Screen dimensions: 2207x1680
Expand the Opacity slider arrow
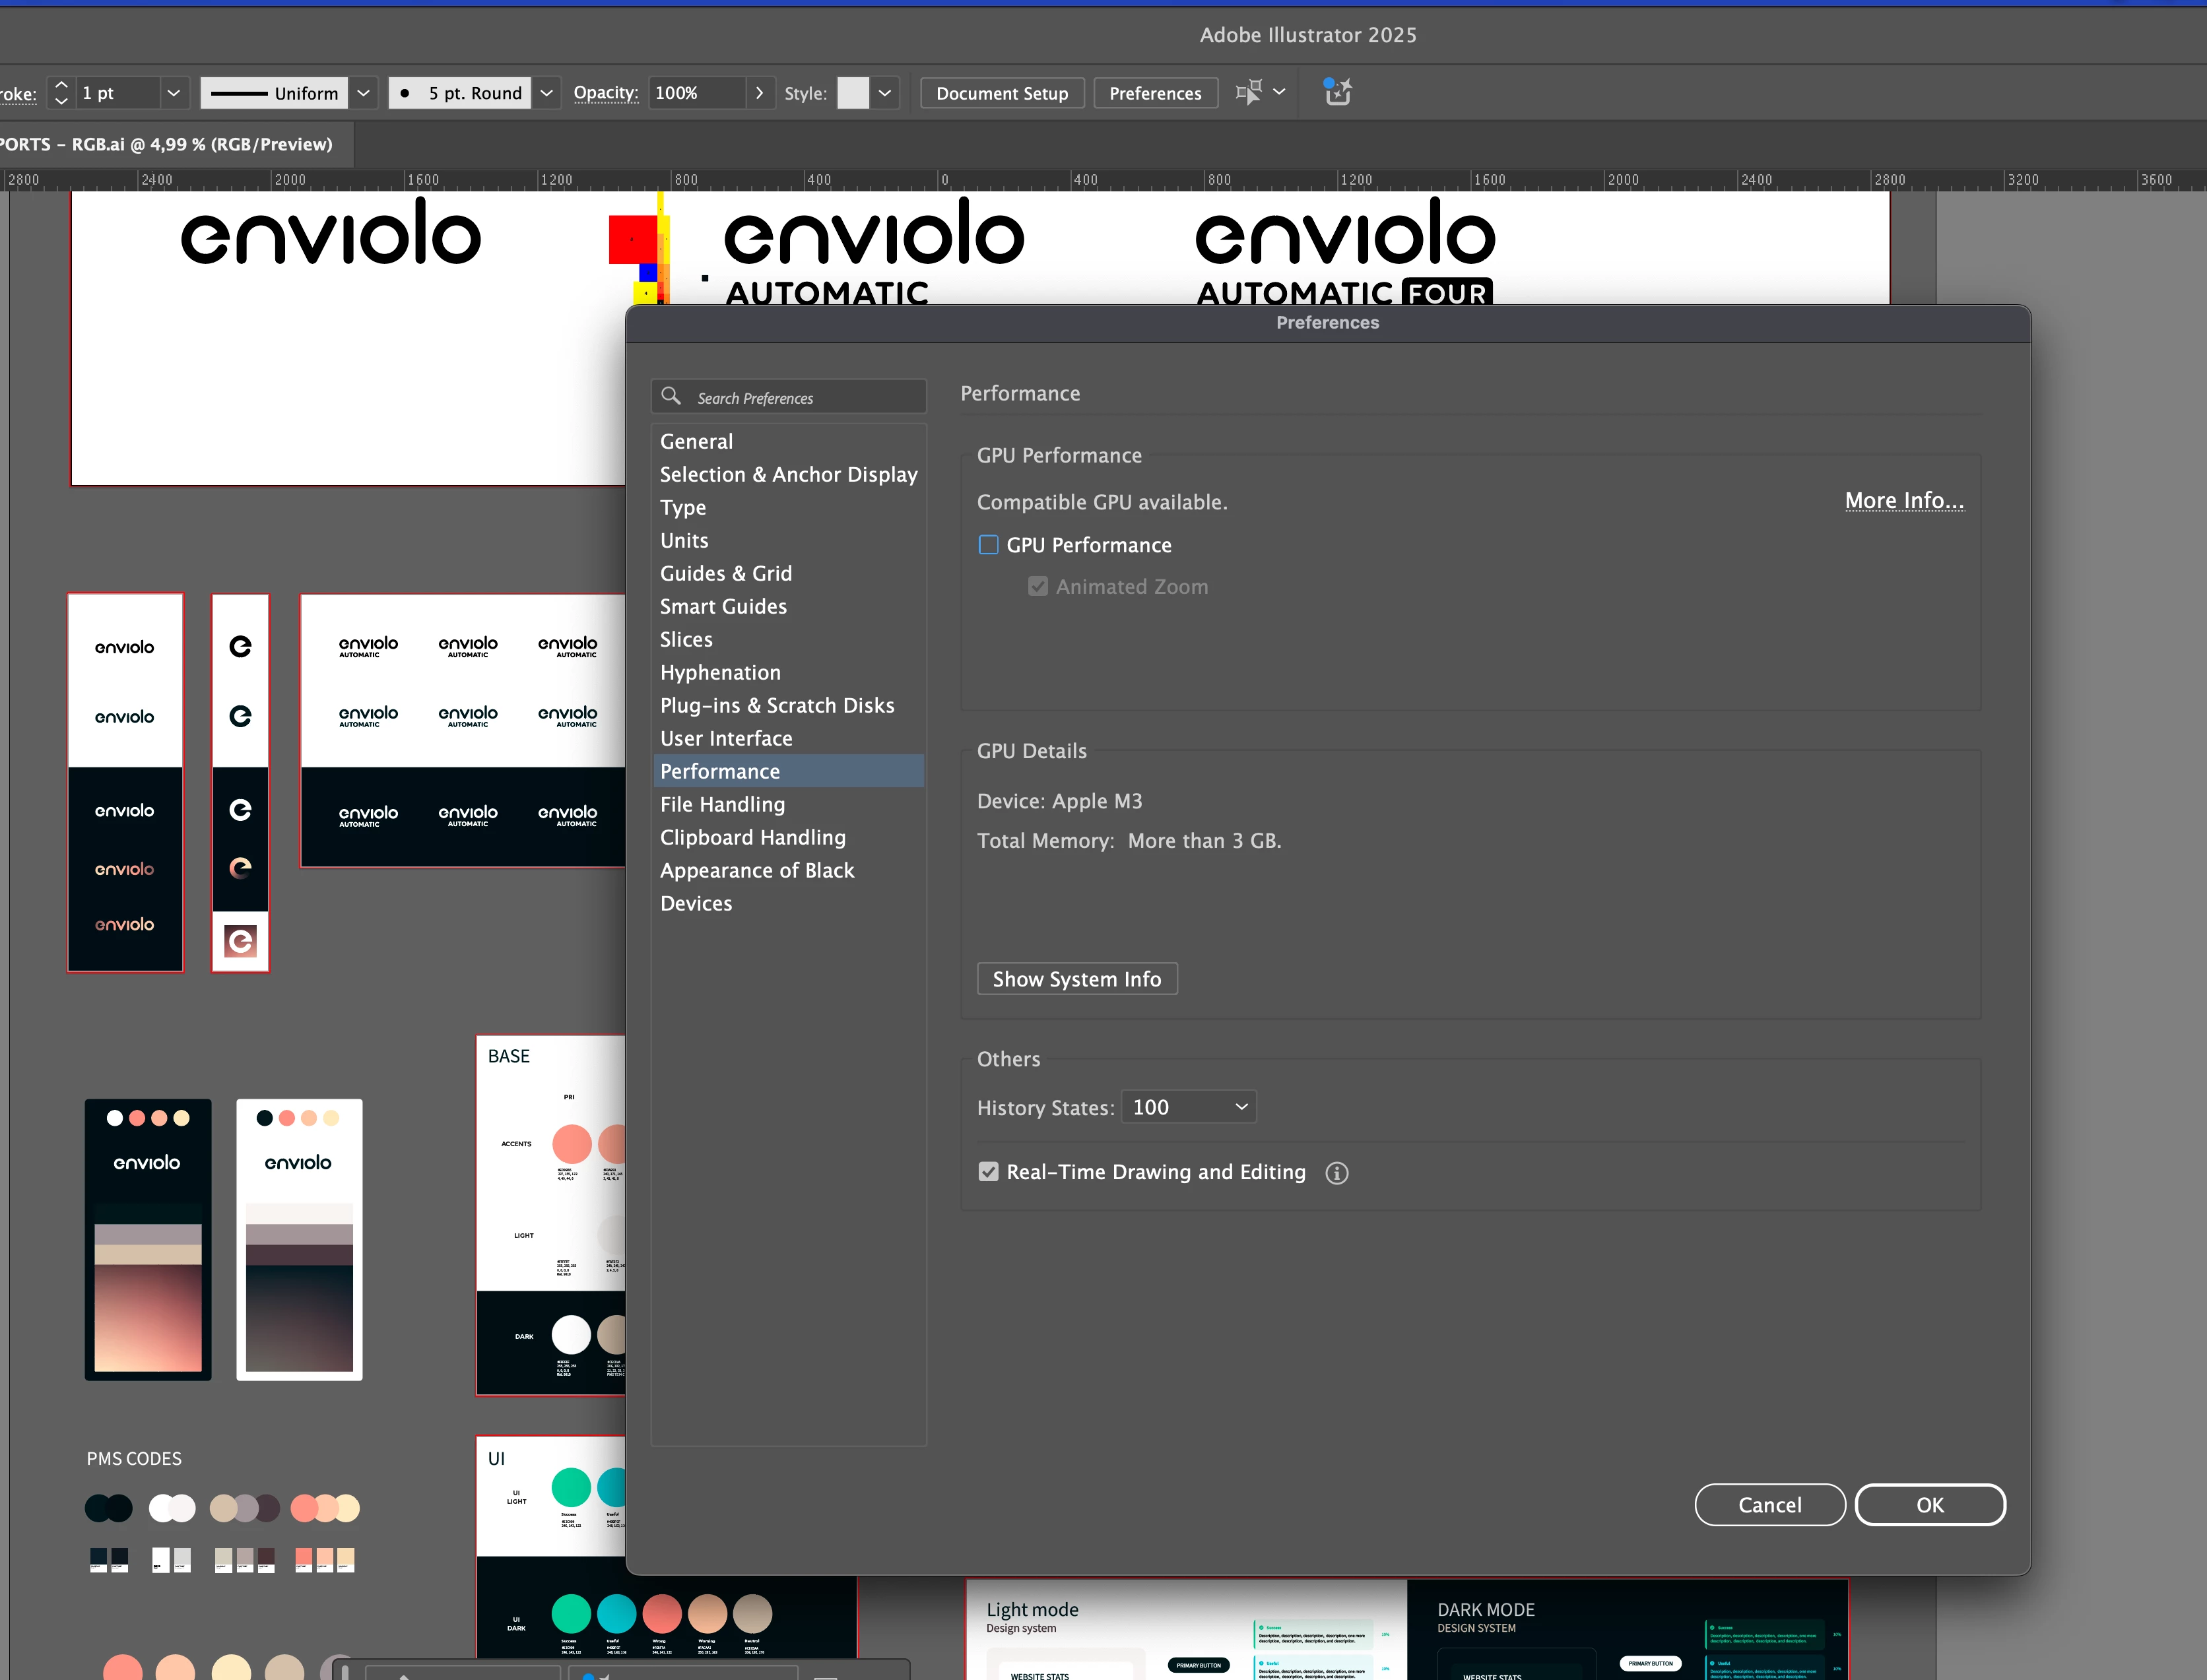click(x=760, y=93)
